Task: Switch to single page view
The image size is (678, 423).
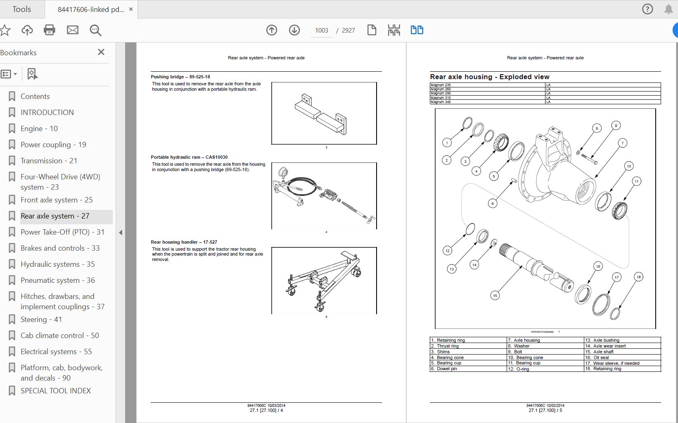Action: tap(372, 30)
